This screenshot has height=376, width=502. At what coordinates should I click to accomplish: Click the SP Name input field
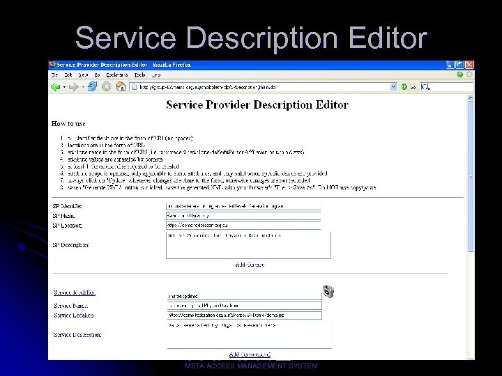[x=243, y=216]
